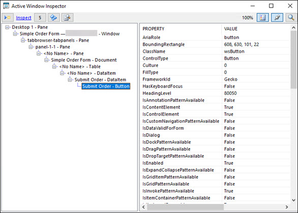Click the 100% zoom label
The image size is (298, 213).
tap(248, 18)
